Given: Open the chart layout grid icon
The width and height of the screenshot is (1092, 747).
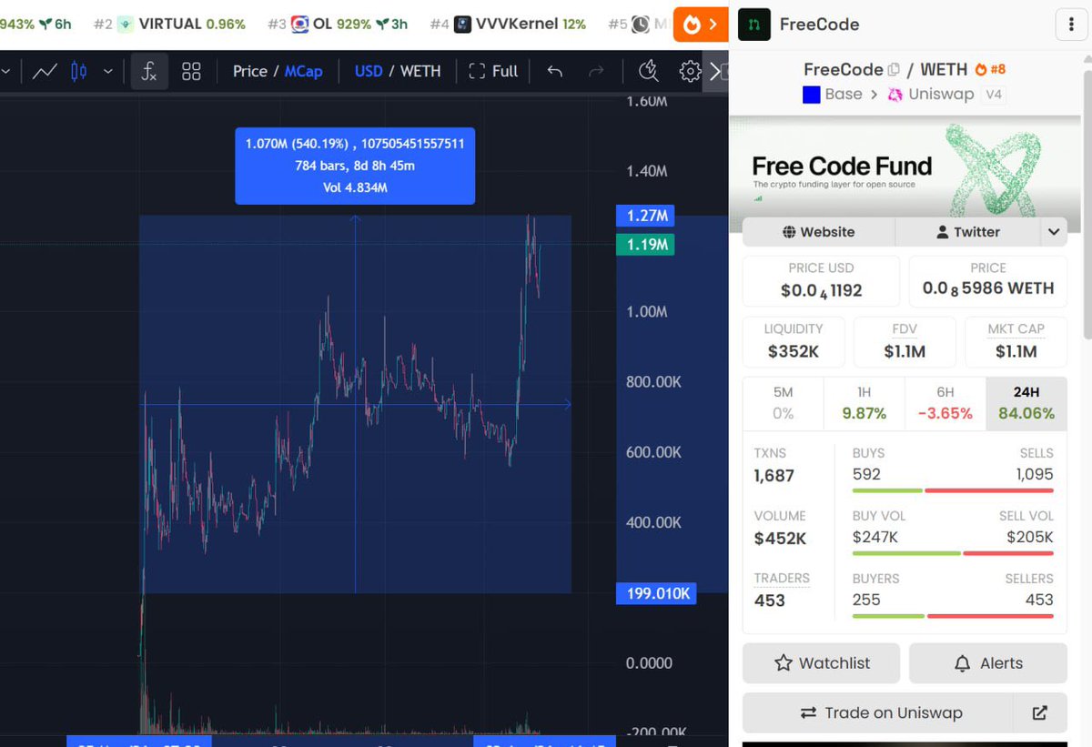Looking at the screenshot, I should tap(191, 71).
